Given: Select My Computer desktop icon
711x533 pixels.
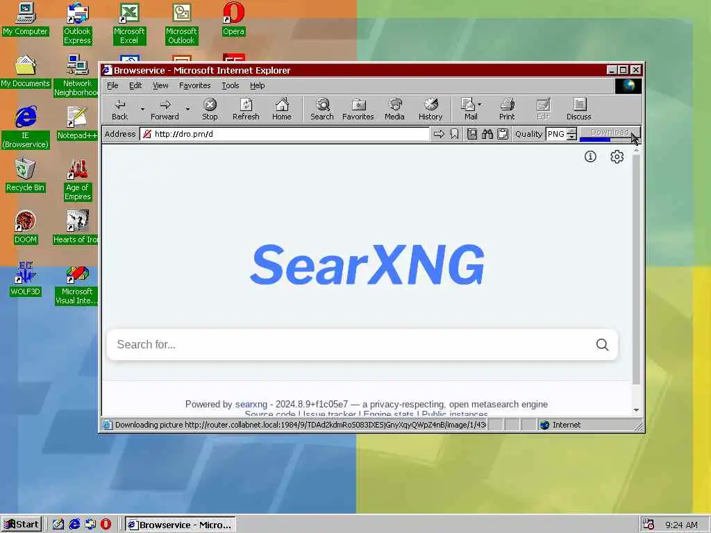Looking at the screenshot, I should (26, 19).
